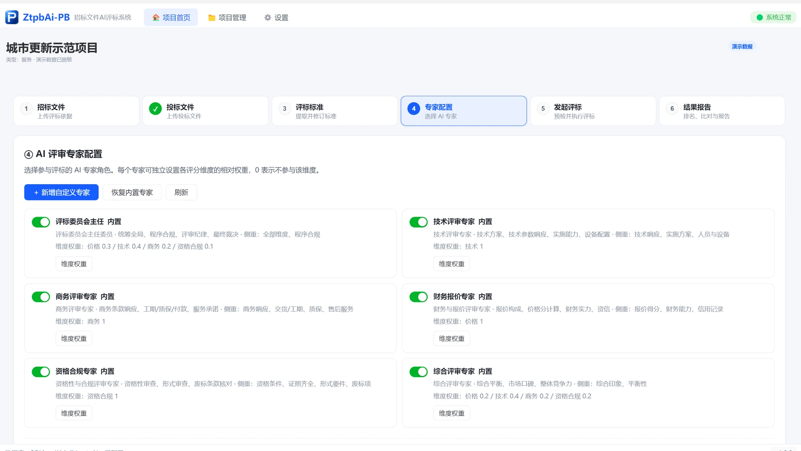Screen dimensions: 801x451
Task: Disable the 商务评审专家 switch
Action: [x=41, y=297]
